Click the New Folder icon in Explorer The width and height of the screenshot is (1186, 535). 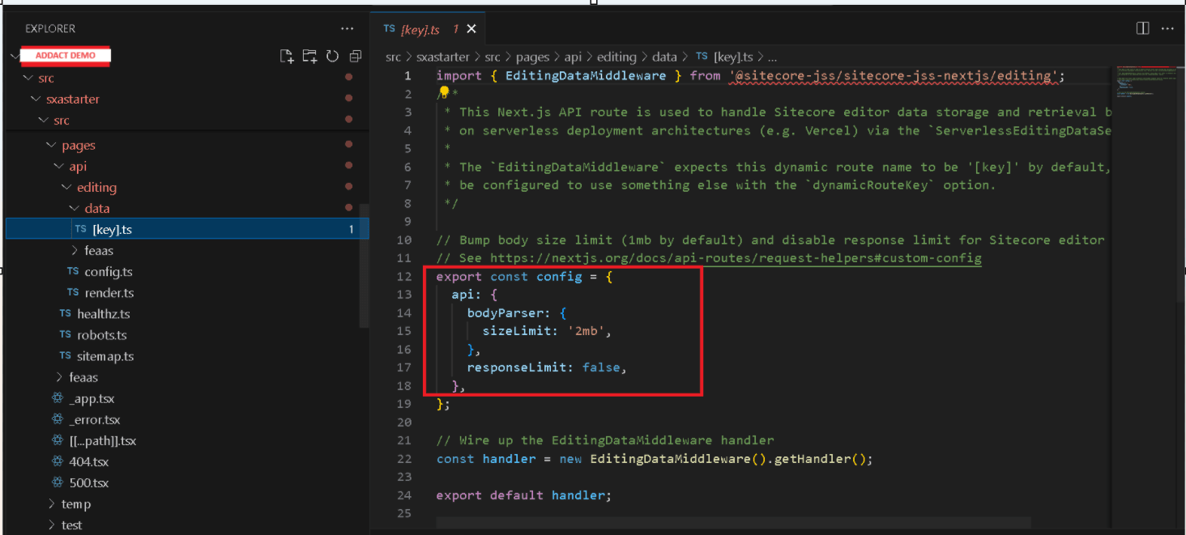[309, 56]
